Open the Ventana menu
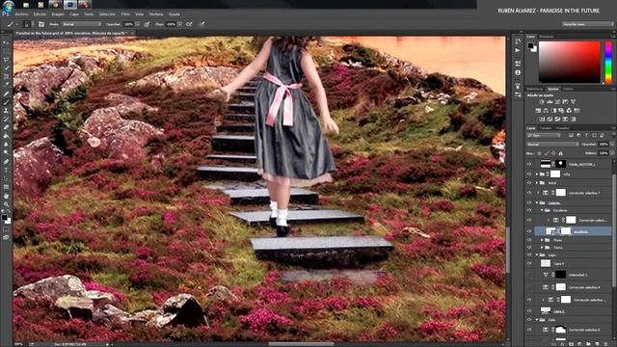 (156, 14)
